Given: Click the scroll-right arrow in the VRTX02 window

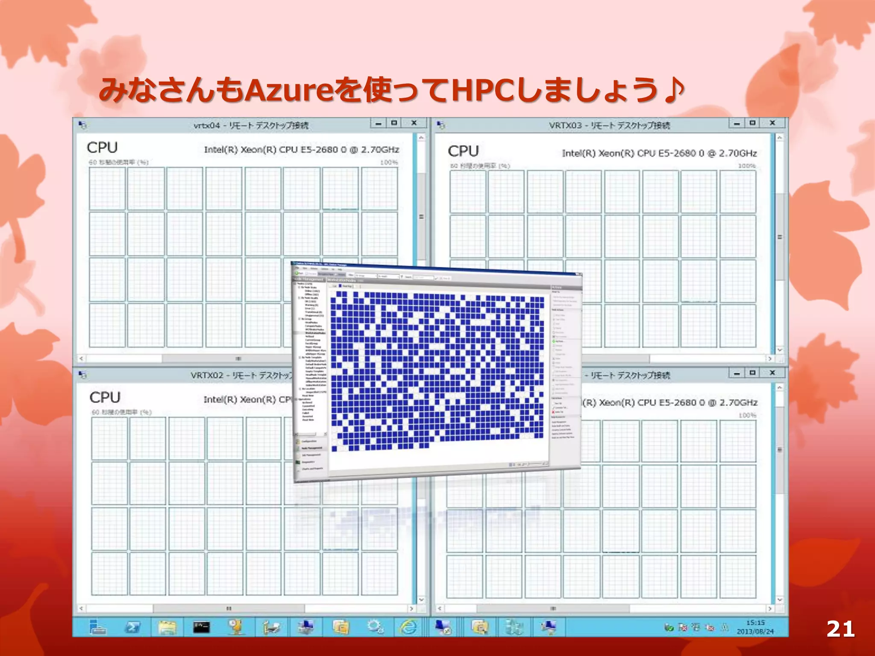Looking at the screenshot, I should coord(411,608).
